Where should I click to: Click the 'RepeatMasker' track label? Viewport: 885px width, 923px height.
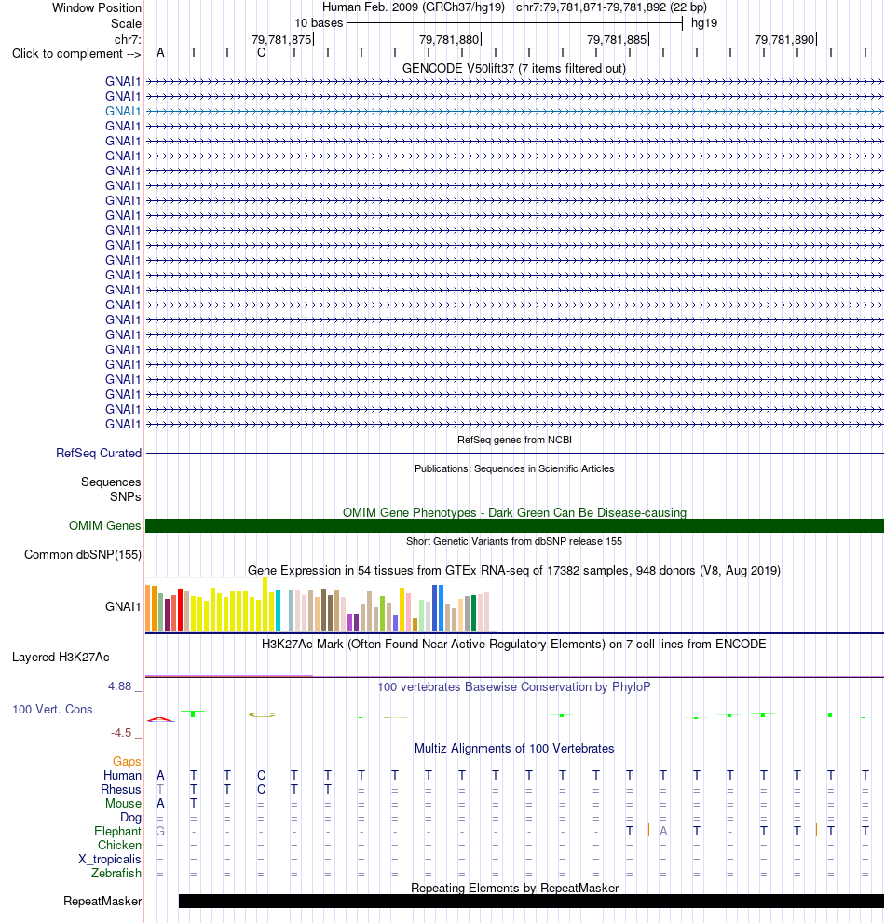[x=102, y=902]
